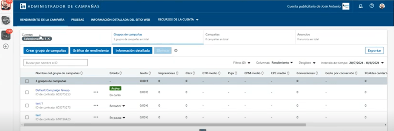394x131 pixels.
Task: Check the Default Campaign Group checkbox
Action: pos(27,92)
